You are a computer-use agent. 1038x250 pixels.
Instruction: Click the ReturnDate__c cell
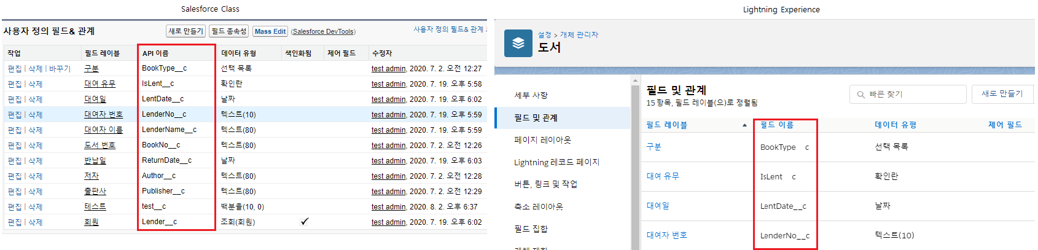[x=166, y=160]
